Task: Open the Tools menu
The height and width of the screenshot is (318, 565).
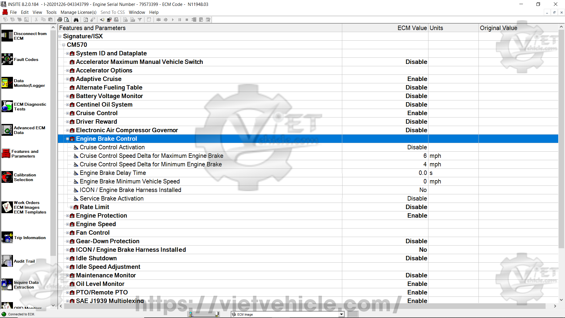Action: tap(51, 12)
